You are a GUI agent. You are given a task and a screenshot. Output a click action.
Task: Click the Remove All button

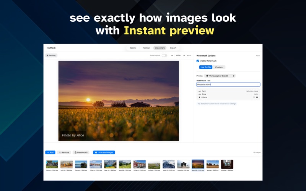(x=81, y=152)
